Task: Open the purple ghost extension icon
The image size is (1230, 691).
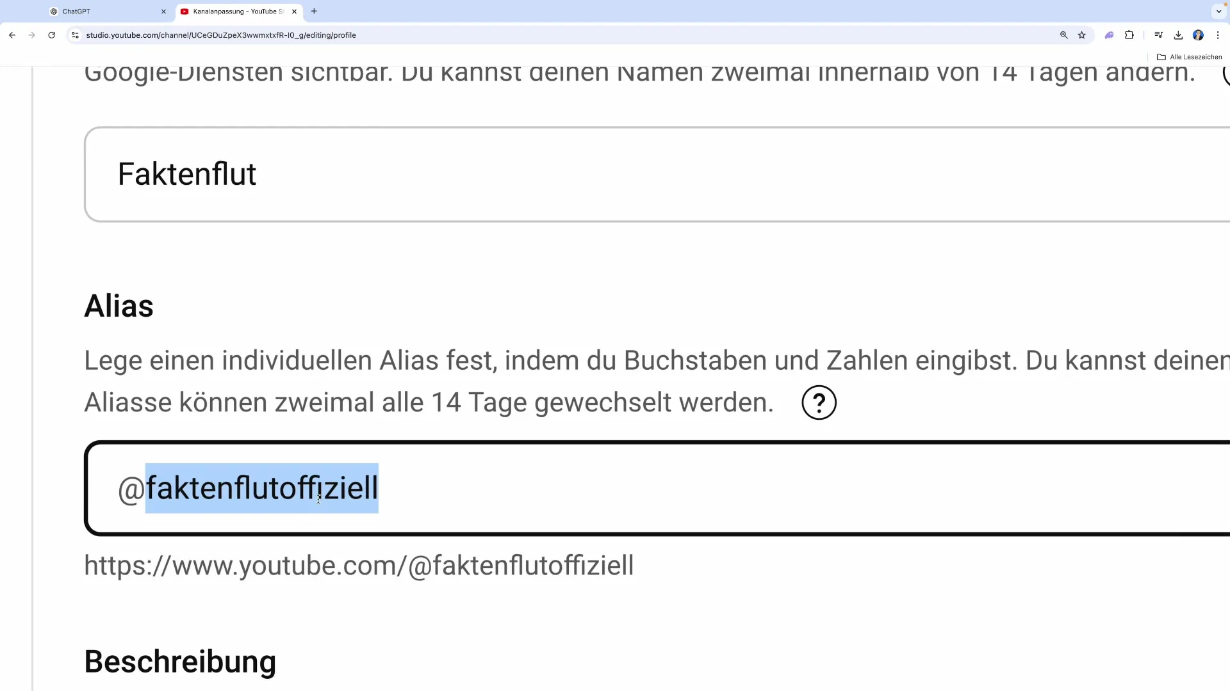Action: tap(1109, 35)
